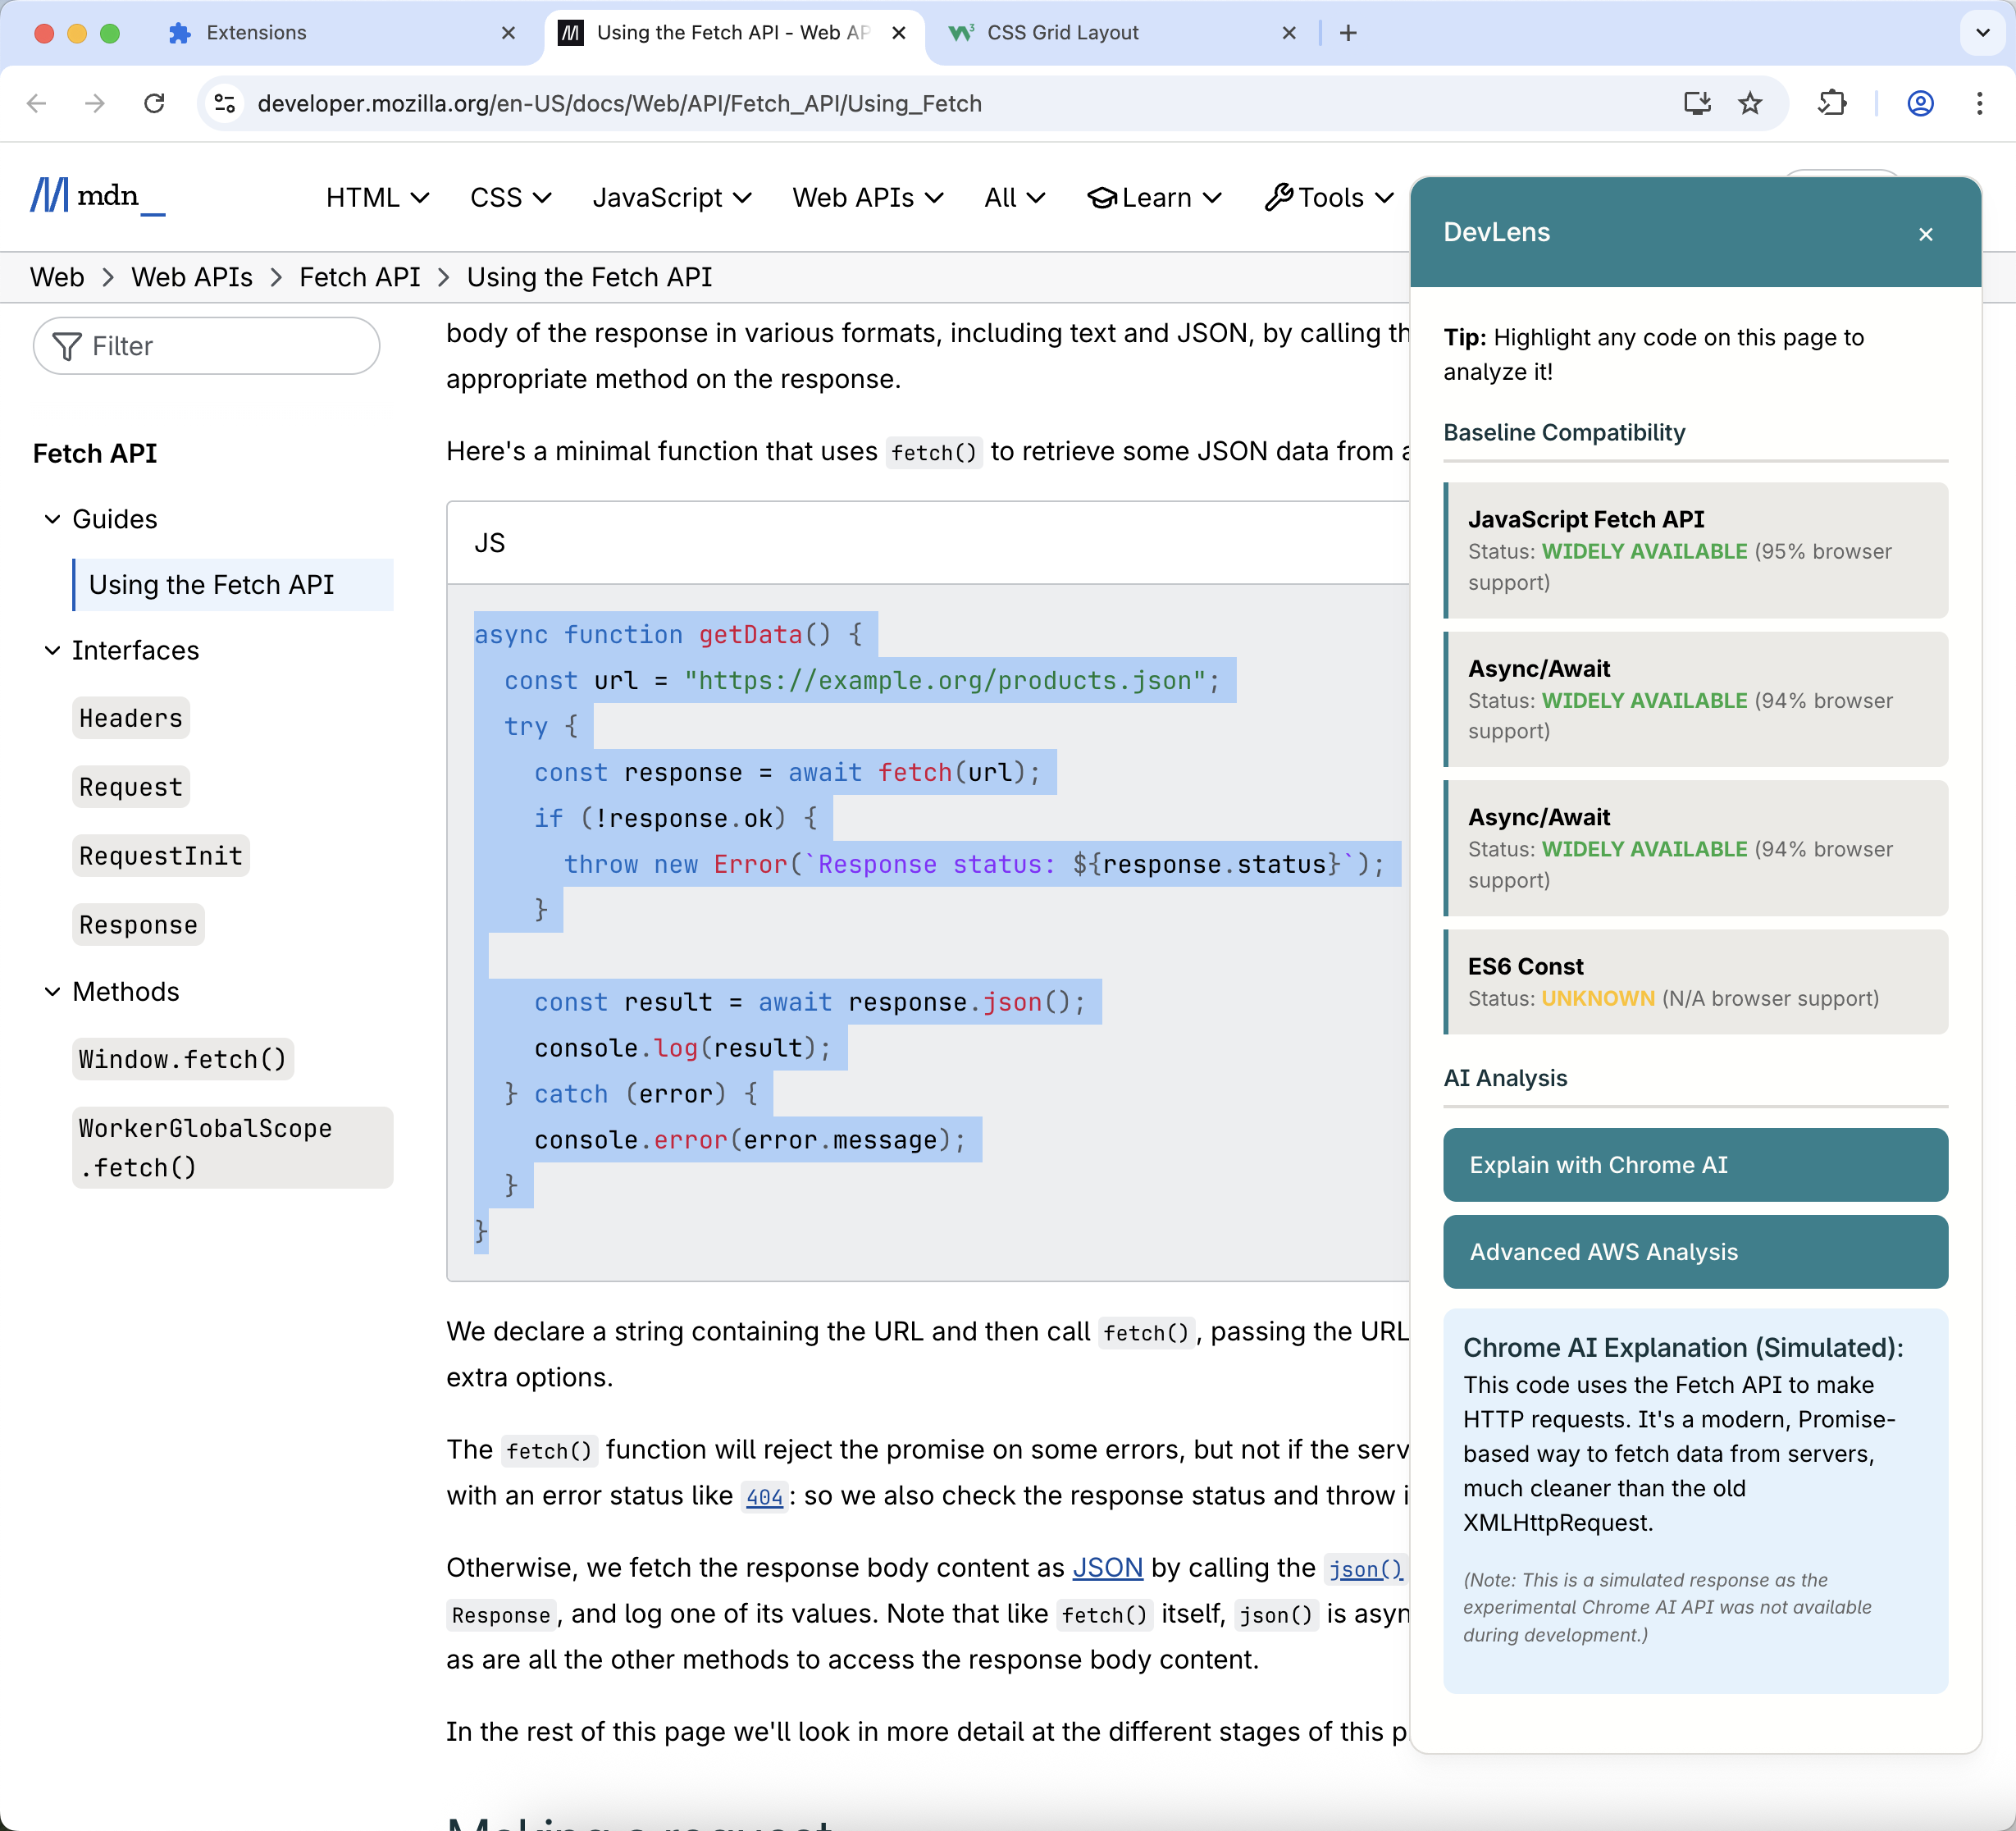Switch to the CSS Grid Layout tab
The width and height of the screenshot is (2016, 1831).
point(1063,33)
